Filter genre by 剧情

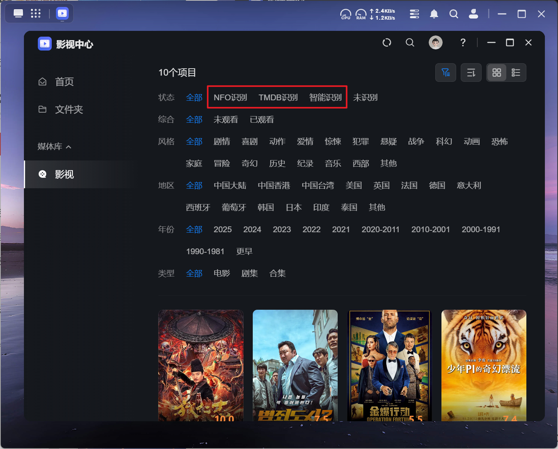222,142
